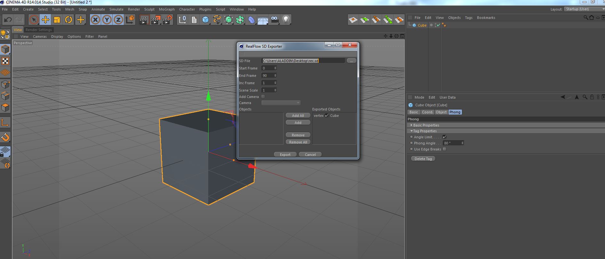Screen dimensions: 605x259
Task: Toggle the Add Camera checkbox
Action: tap(263, 96)
